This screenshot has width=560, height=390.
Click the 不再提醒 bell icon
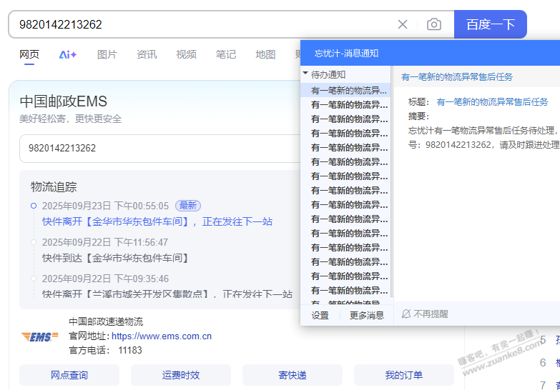(406, 314)
